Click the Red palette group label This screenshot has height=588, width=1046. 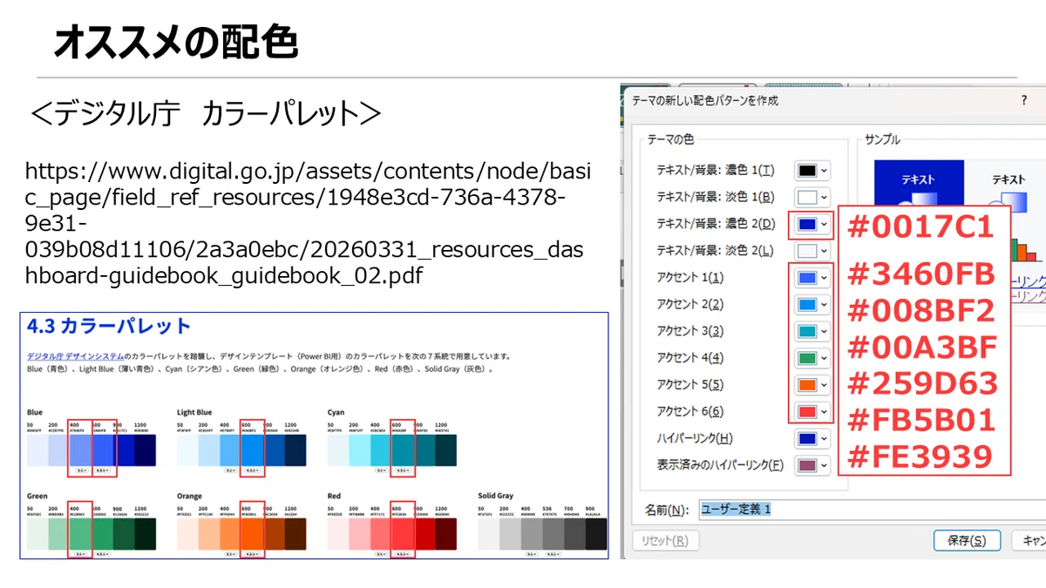tap(334, 496)
